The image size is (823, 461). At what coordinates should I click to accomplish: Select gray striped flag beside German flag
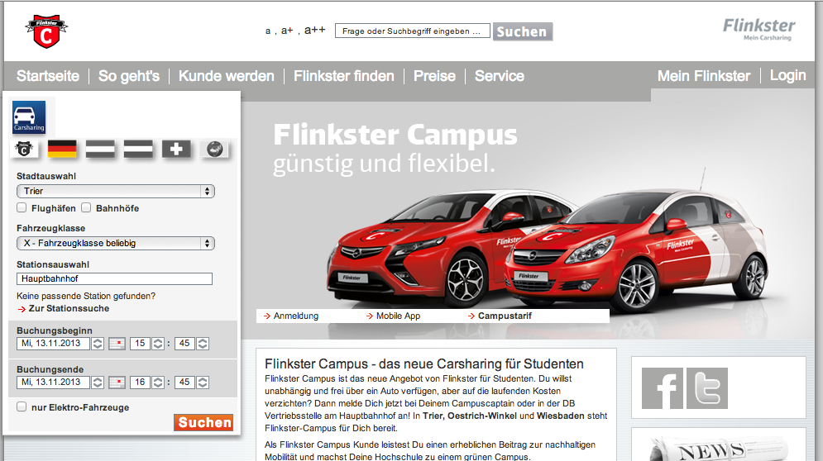click(100, 150)
